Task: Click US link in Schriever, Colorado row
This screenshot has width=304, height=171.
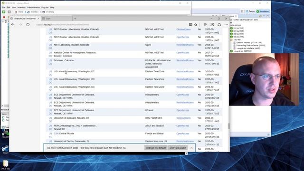Action: click(x=50, y=60)
